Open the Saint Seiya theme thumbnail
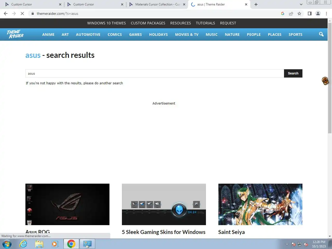332x249 pixels. pos(260,204)
